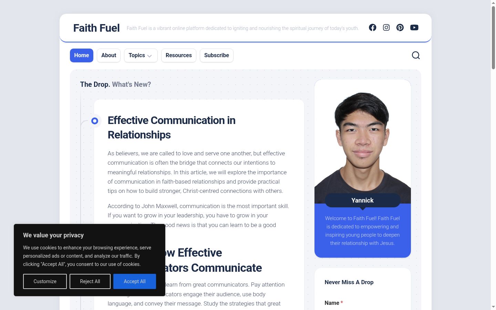
Task: Open the About menu item
Action: point(109,55)
